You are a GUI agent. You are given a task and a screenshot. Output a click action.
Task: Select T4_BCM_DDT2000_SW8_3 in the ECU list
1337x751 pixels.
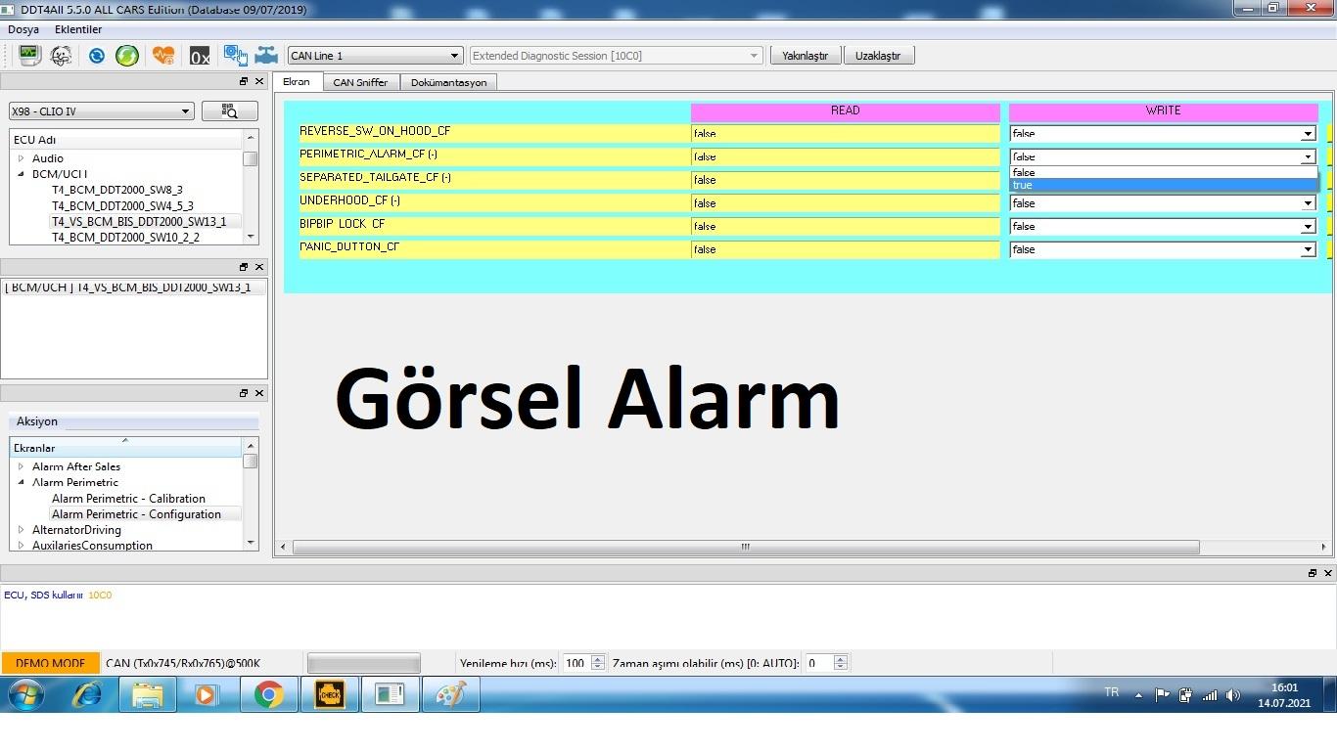point(117,190)
